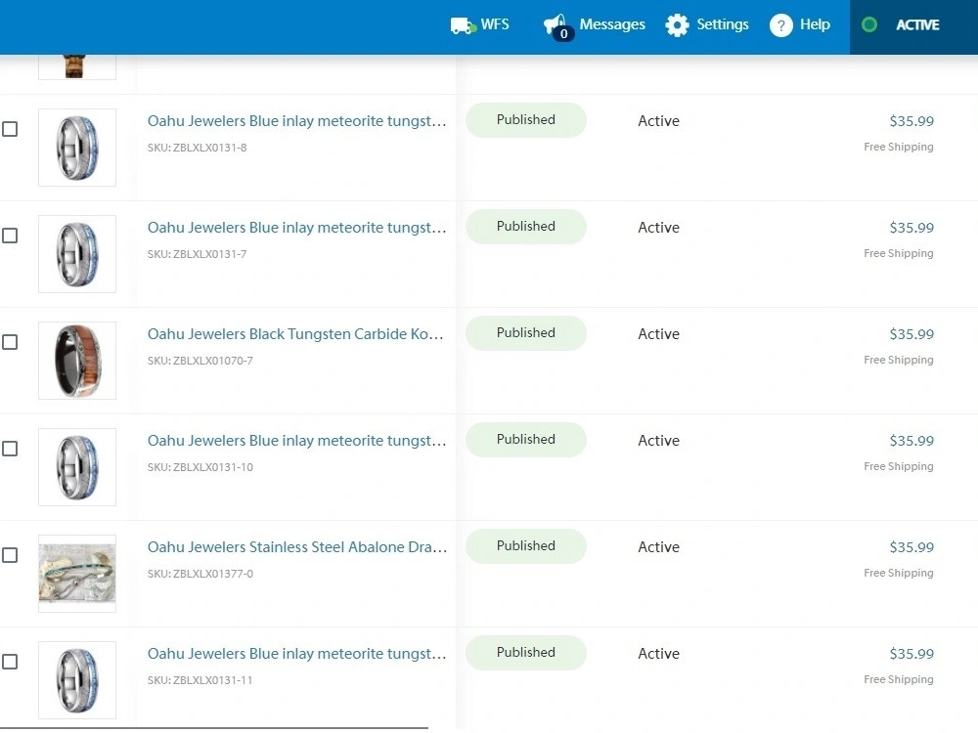Open the WFS menu label
Image resolution: width=978 pixels, height=733 pixels.
pyautogui.click(x=495, y=24)
